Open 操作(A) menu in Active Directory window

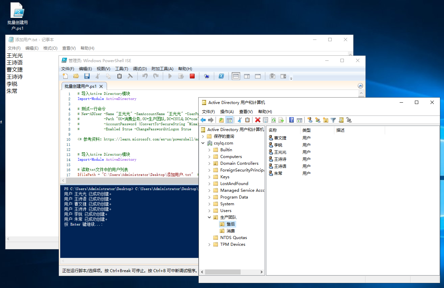click(x=227, y=112)
